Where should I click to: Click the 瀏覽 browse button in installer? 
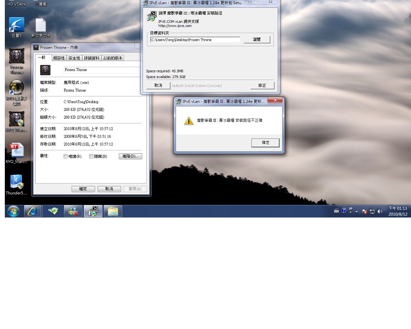257,40
